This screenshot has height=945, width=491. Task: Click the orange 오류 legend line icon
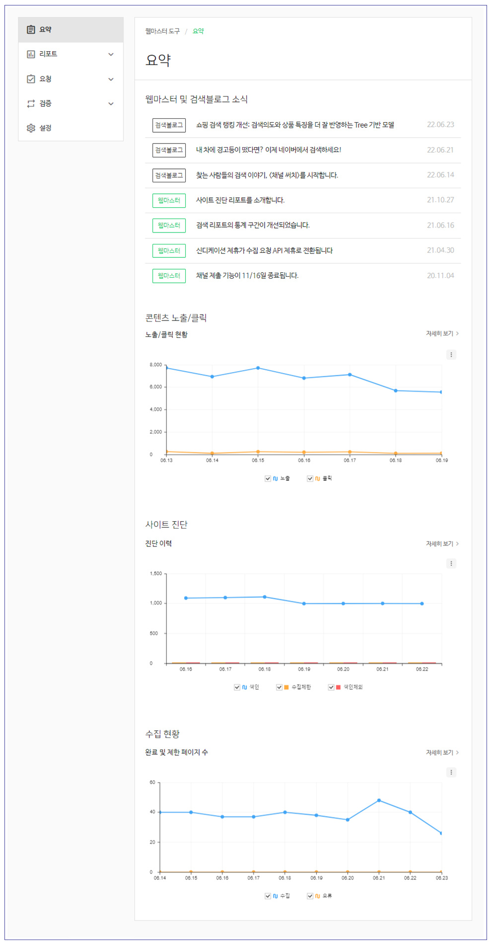click(x=318, y=896)
